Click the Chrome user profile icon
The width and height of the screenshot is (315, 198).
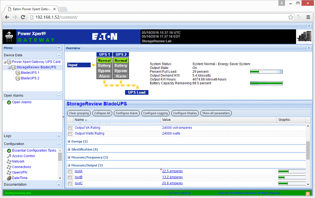(282, 3)
